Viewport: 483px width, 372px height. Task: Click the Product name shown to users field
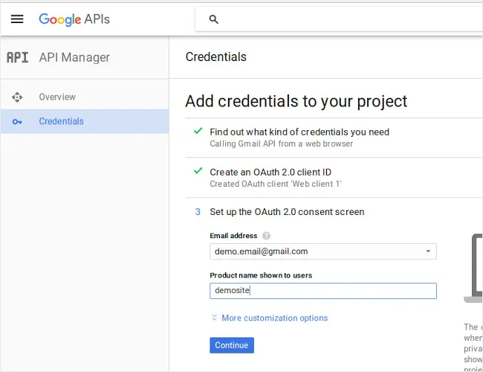click(322, 291)
